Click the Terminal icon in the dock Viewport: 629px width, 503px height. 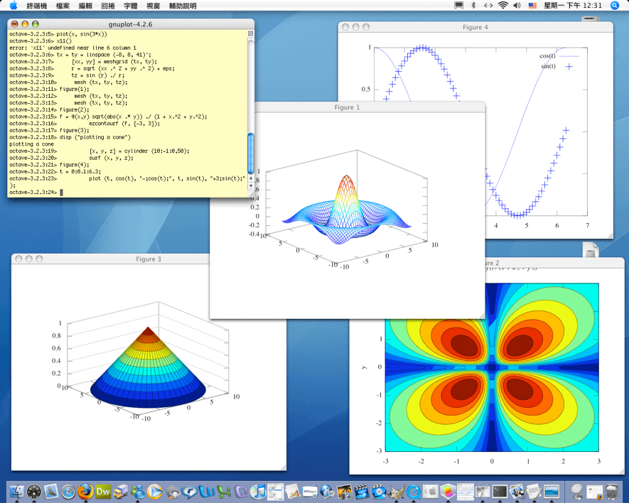(500, 491)
